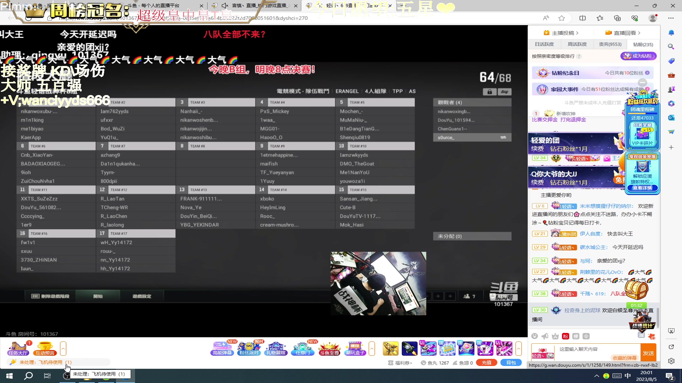Image resolution: width=682 pixels, height=383 pixels.
Task: Switch to 贵宾(9553) tab
Action: point(610,44)
